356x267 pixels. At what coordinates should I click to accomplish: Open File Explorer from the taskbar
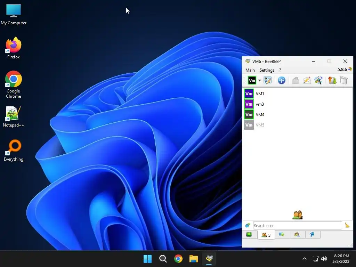[194, 259]
